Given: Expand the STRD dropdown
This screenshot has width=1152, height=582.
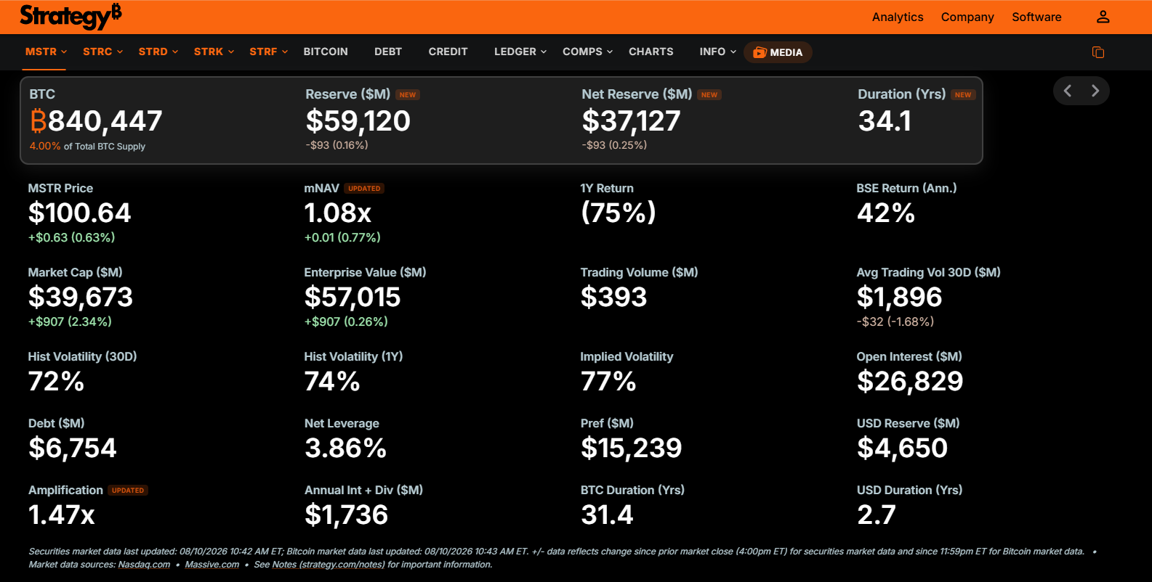Looking at the screenshot, I should pyautogui.click(x=158, y=52).
